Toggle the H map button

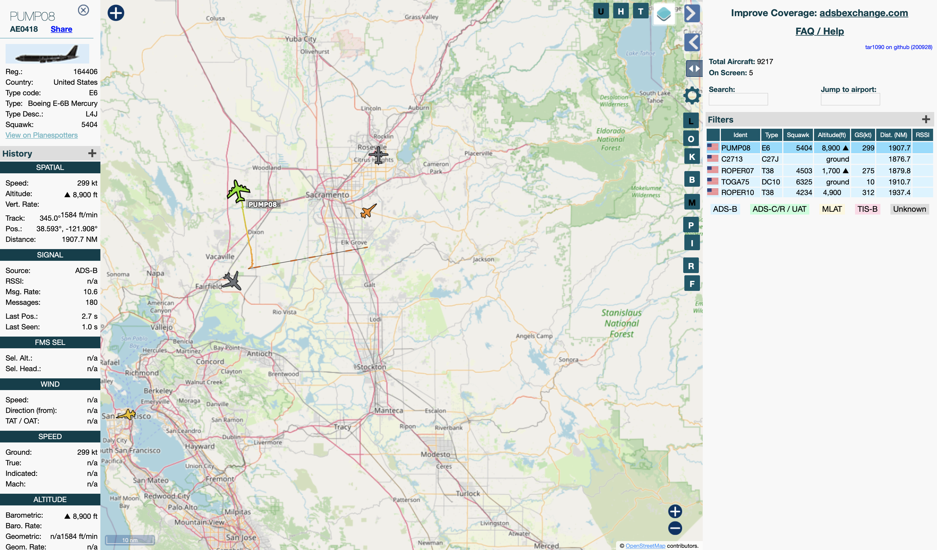[620, 11]
